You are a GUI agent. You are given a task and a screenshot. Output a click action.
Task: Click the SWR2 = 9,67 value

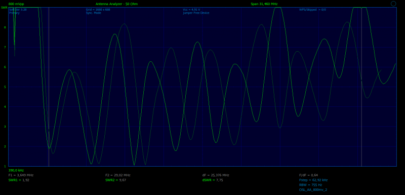pyautogui.click(x=116, y=180)
